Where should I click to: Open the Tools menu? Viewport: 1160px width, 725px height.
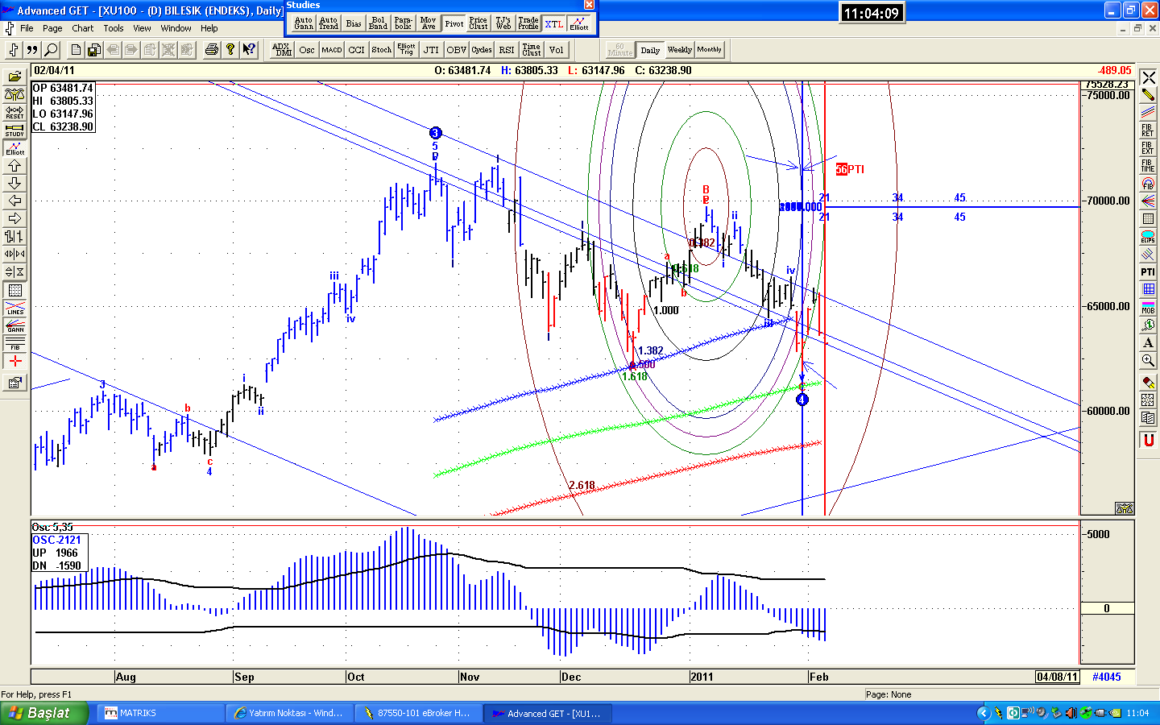(x=113, y=28)
